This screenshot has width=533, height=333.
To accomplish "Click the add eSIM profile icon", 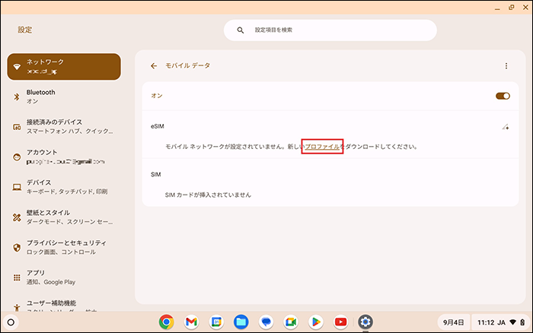I will click(504, 127).
